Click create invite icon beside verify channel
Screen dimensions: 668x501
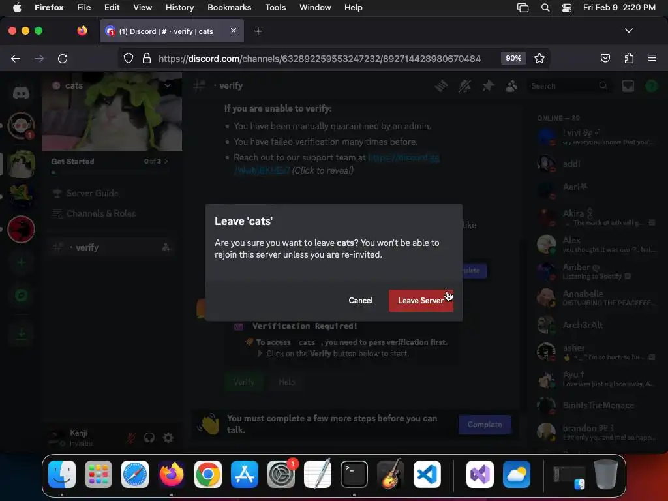click(x=166, y=247)
